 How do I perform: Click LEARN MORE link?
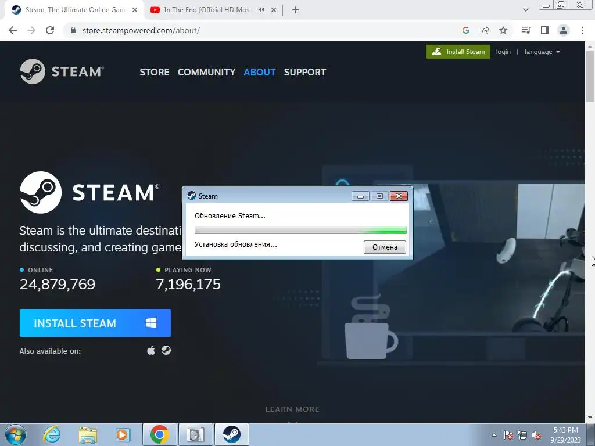(x=292, y=409)
